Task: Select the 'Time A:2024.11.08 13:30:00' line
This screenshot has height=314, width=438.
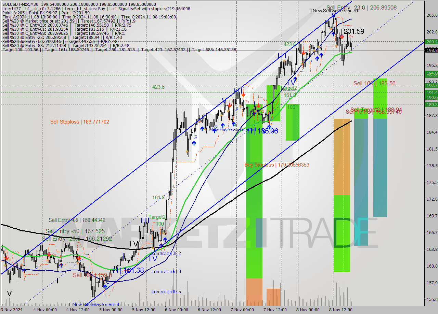Action: pyautogui.click(x=89, y=17)
